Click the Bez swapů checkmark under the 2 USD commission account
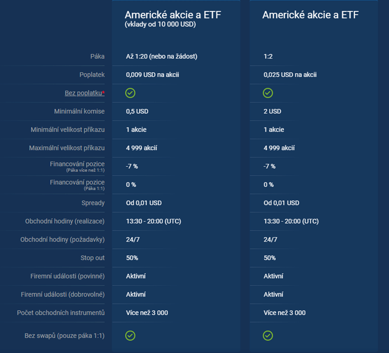The height and width of the screenshot is (353, 389). (268, 336)
